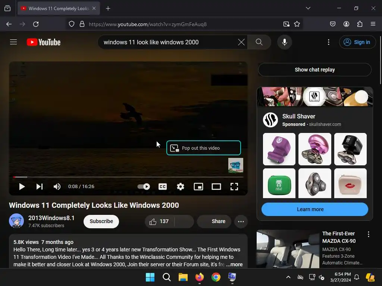Open a new browser tab

108,9
